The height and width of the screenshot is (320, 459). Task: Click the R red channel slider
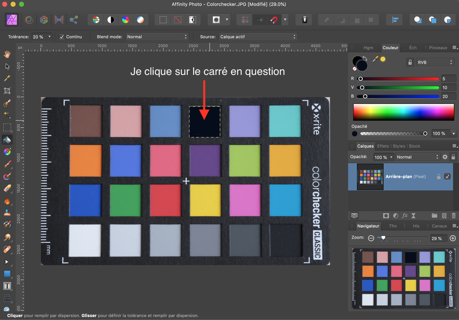click(398, 79)
